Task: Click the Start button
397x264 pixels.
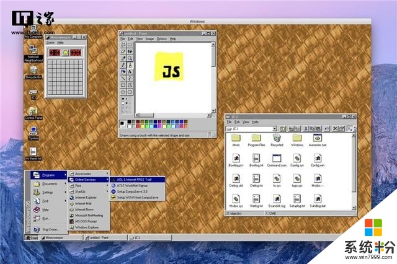Action: pyautogui.click(x=32, y=238)
